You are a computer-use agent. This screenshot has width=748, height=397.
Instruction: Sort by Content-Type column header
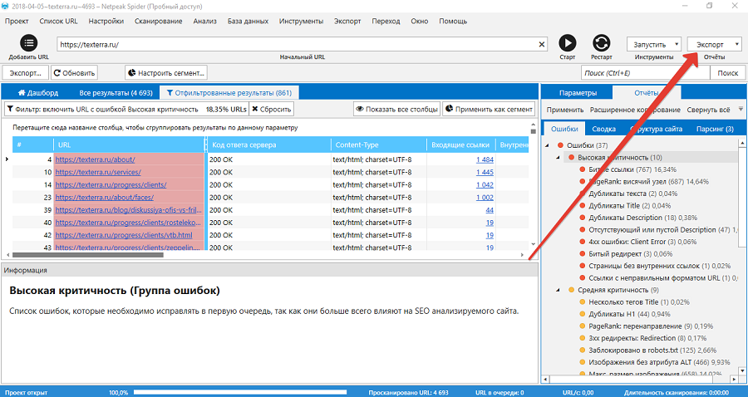point(379,145)
